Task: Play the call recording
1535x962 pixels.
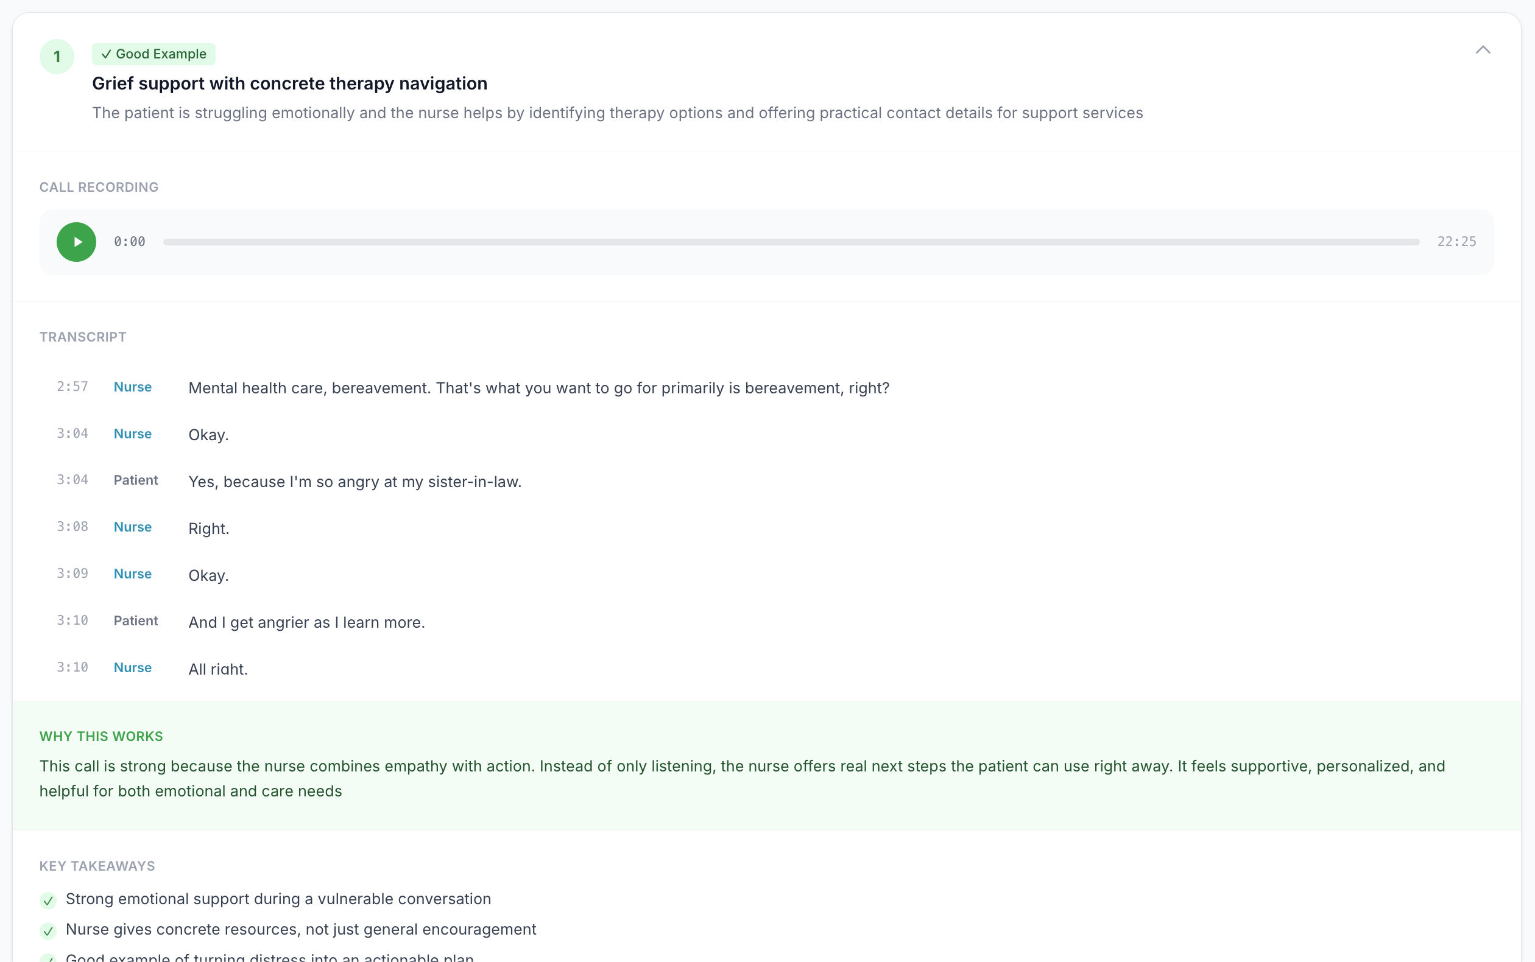Action: point(76,242)
